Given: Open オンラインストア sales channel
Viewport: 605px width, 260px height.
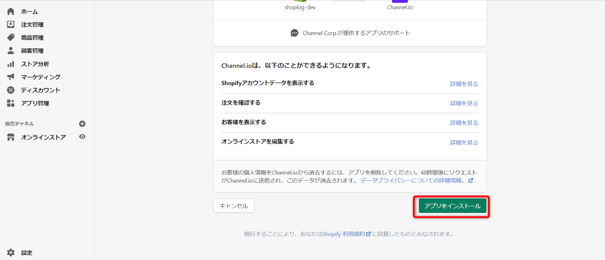Looking at the screenshot, I should [43, 137].
